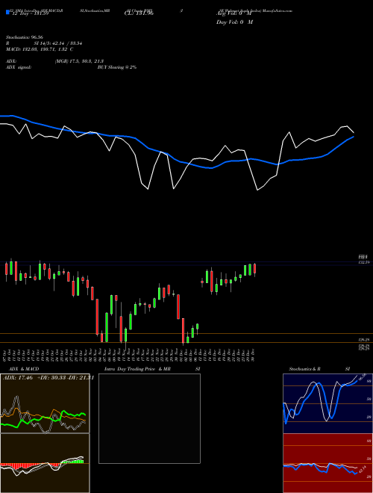373x493 pixels.
Task: Click the 'Stochastics & R SI' panel title
Action: click(x=319, y=369)
